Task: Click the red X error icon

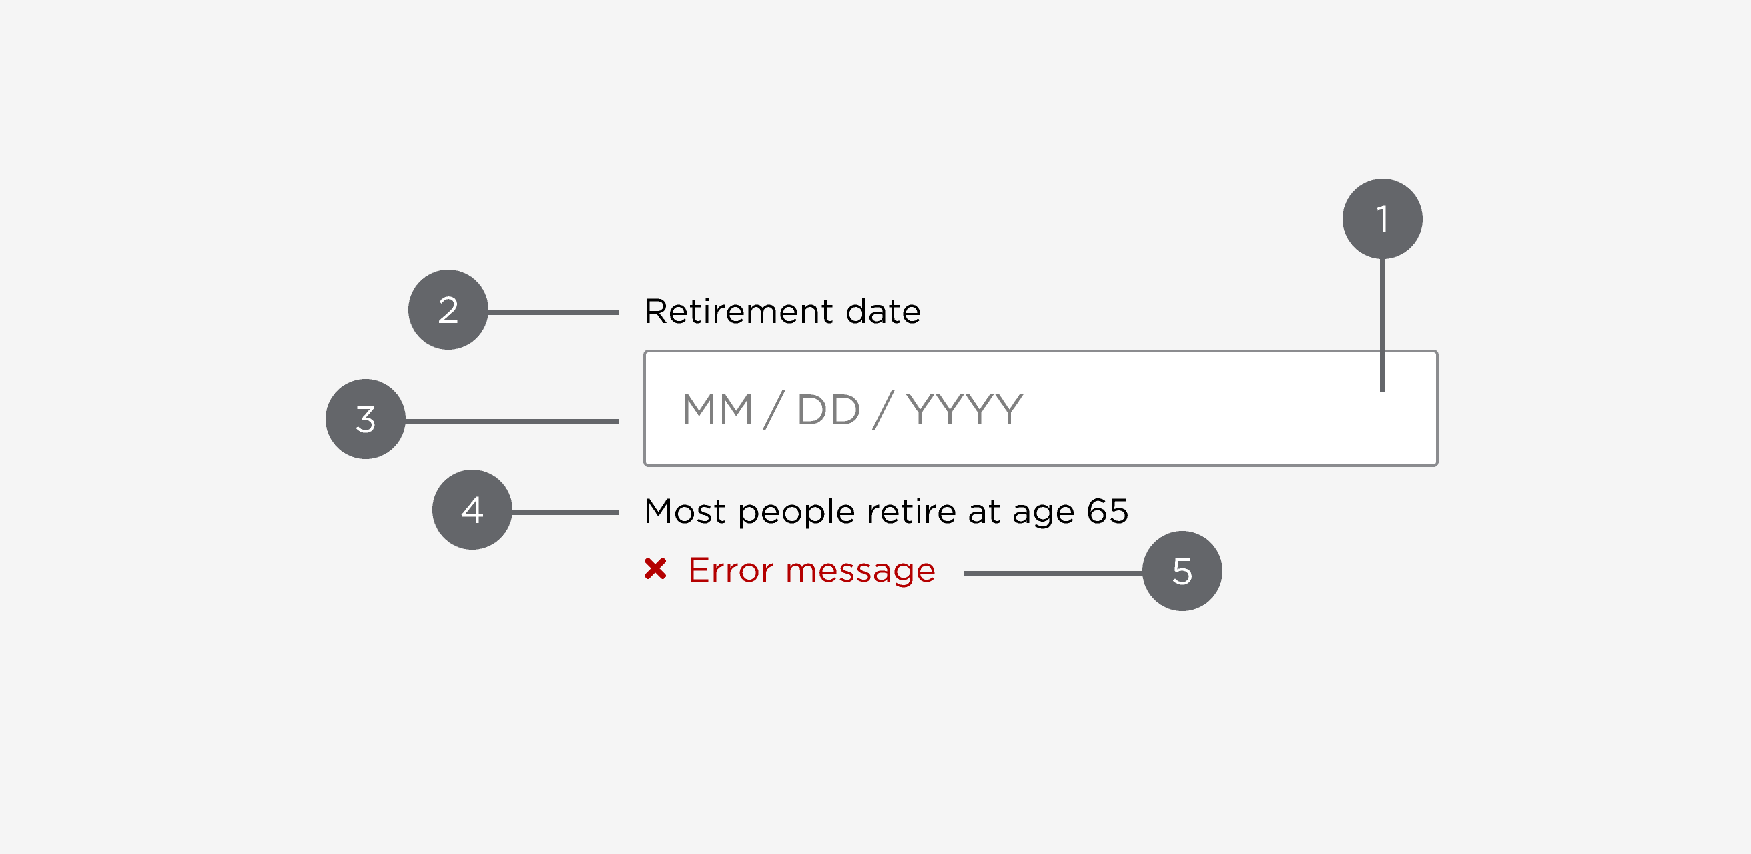Action: 655,568
